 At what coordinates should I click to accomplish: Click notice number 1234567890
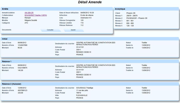coord(22,45)
